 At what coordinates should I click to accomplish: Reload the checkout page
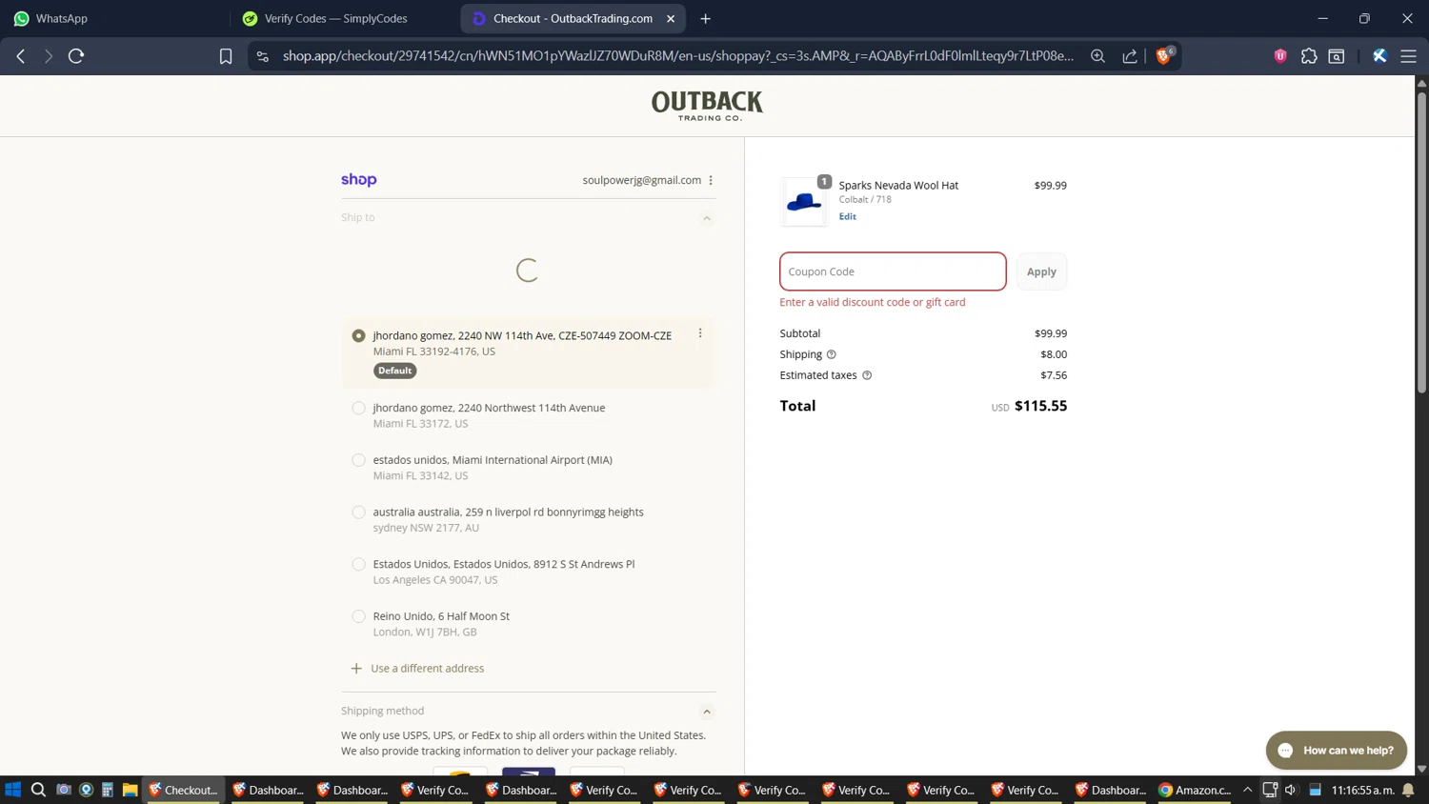coord(76,56)
